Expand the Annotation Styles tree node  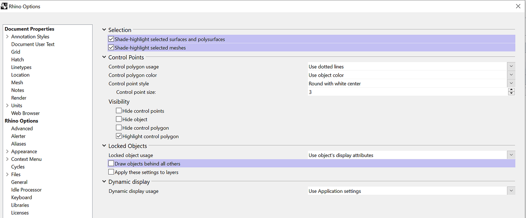[7, 37]
